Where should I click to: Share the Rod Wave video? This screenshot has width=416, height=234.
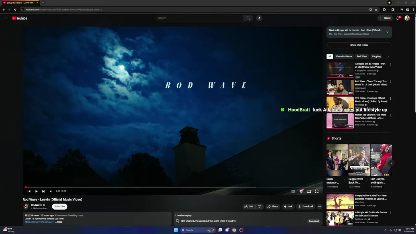[x=272, y=206]
